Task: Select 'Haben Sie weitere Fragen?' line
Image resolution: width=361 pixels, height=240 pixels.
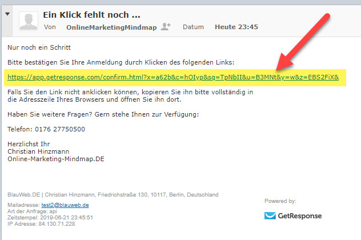Action: 103,114
